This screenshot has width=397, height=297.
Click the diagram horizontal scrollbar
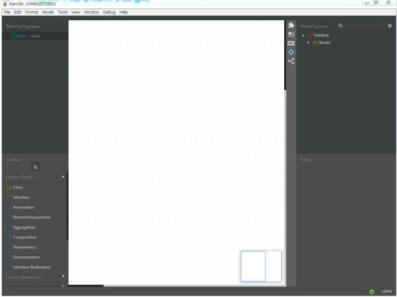pyautogui.click(x=86, y=286)
